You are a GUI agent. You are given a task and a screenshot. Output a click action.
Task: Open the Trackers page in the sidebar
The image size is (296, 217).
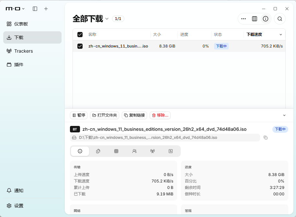tap(32, 51)
